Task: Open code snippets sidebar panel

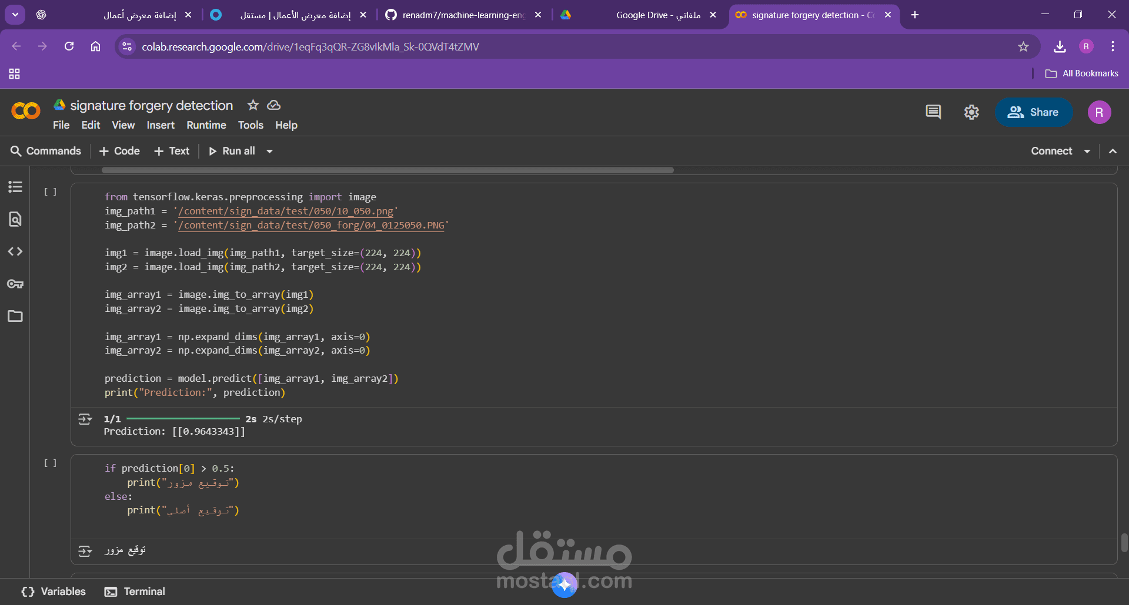Action: click(x=15, y=251)
